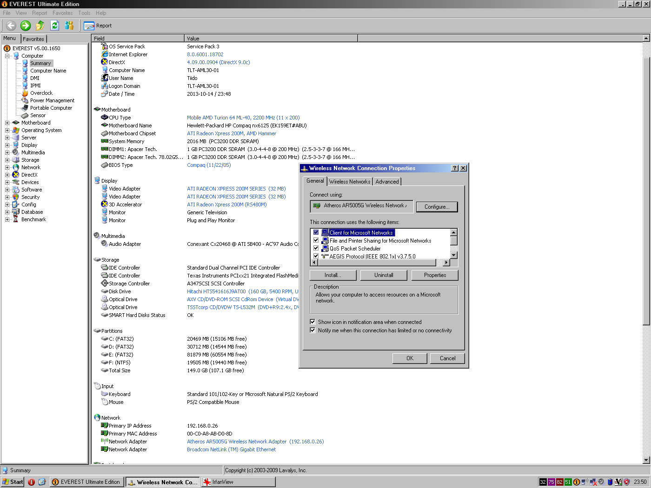Switch to Wireless Networks tab in dialog

(350, 182)
